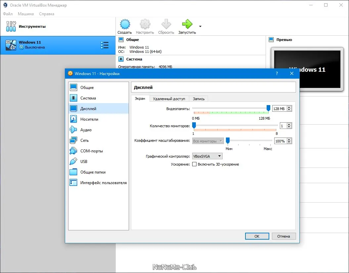Click the Коэффициент масштабирования slider handle

click(228, 140)
